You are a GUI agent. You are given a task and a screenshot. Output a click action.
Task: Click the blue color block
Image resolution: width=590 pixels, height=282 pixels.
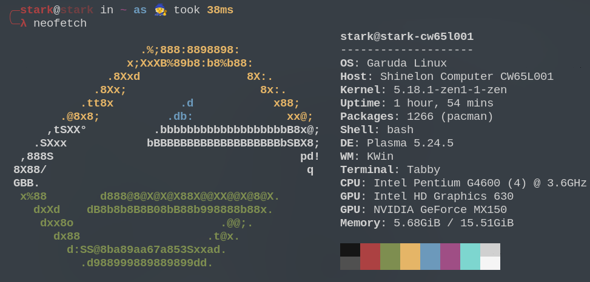(x=430, y=257)
